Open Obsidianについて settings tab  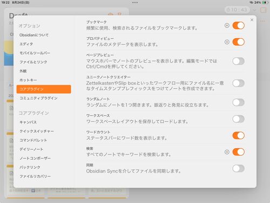pos(44,35)
